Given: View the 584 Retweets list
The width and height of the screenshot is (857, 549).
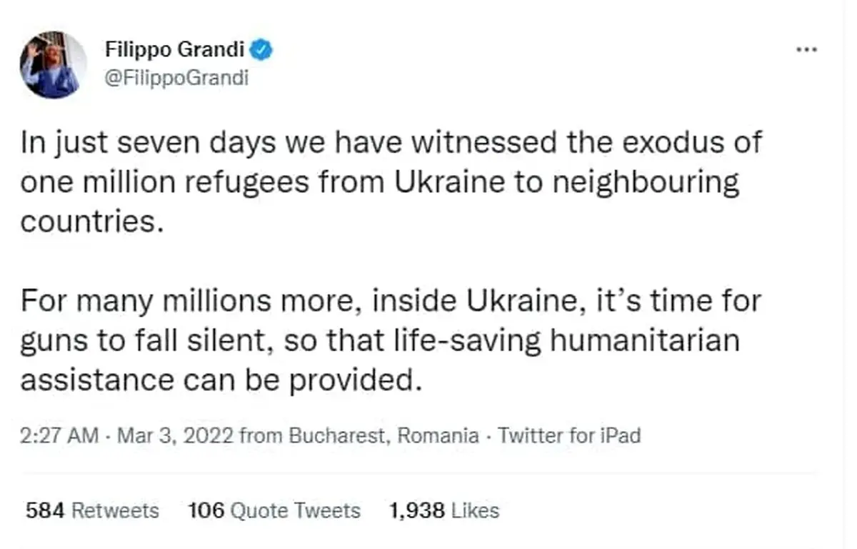Looking at the screenshot, I should (92, 510).
